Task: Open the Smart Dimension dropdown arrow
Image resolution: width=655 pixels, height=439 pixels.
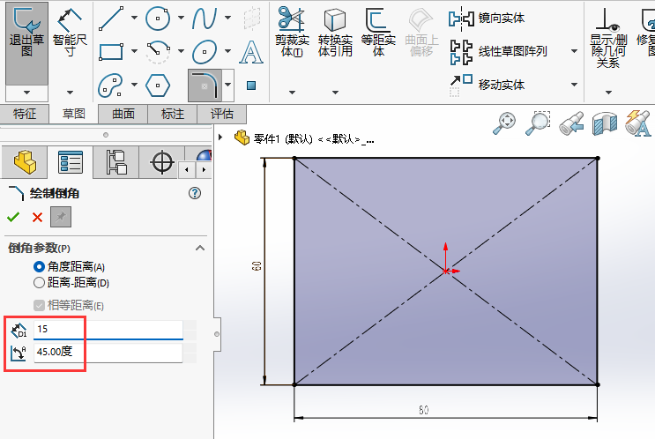Action: [70, 93]
